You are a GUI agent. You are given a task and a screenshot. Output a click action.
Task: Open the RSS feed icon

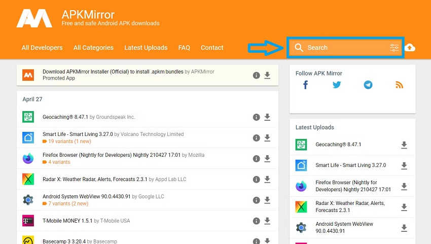tap(399, 85)
